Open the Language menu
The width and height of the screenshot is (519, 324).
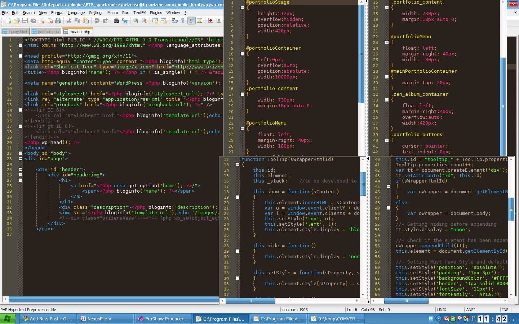[x=76, y=13]
